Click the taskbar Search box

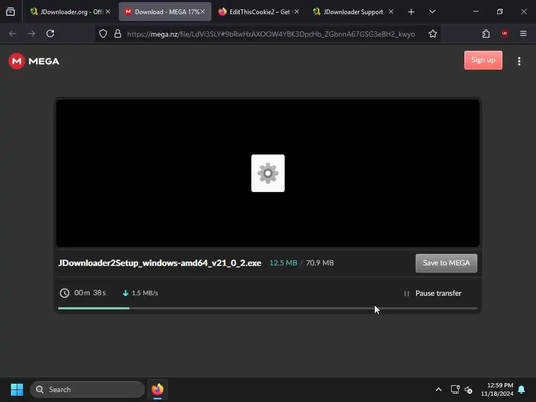point(87,389)
